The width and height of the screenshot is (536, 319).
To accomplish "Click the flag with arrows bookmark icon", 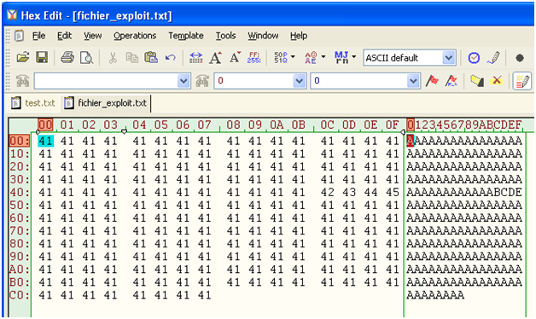I will click(452, 81).
